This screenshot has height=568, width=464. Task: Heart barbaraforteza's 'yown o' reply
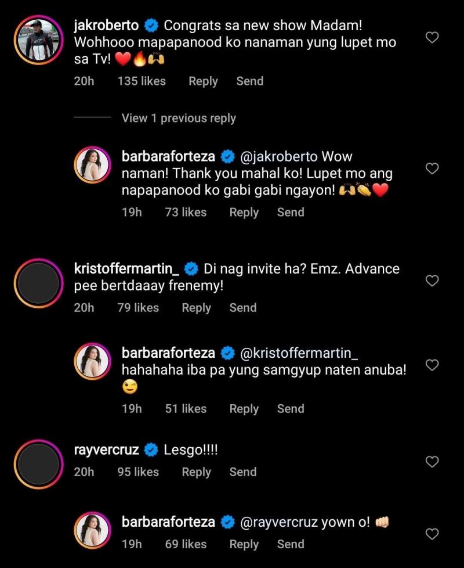pos(432,534)
